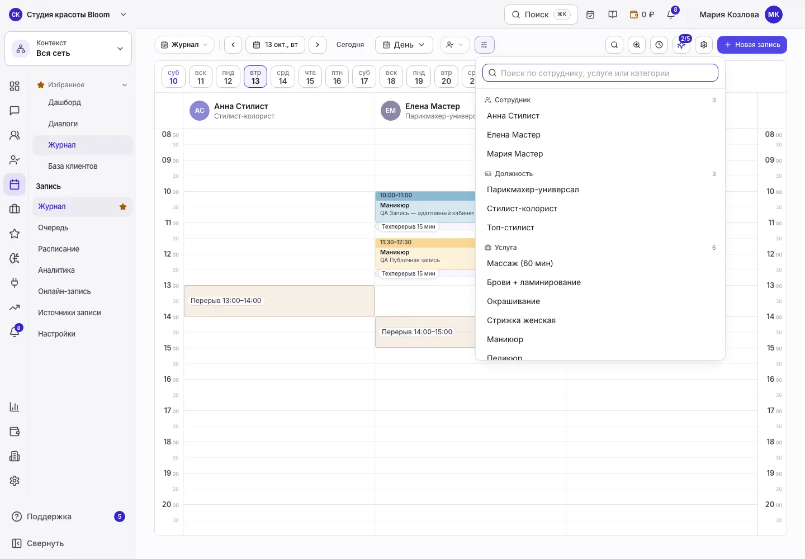Open the clients group icon in left rail
805x559 pixels.
(15, 135)
